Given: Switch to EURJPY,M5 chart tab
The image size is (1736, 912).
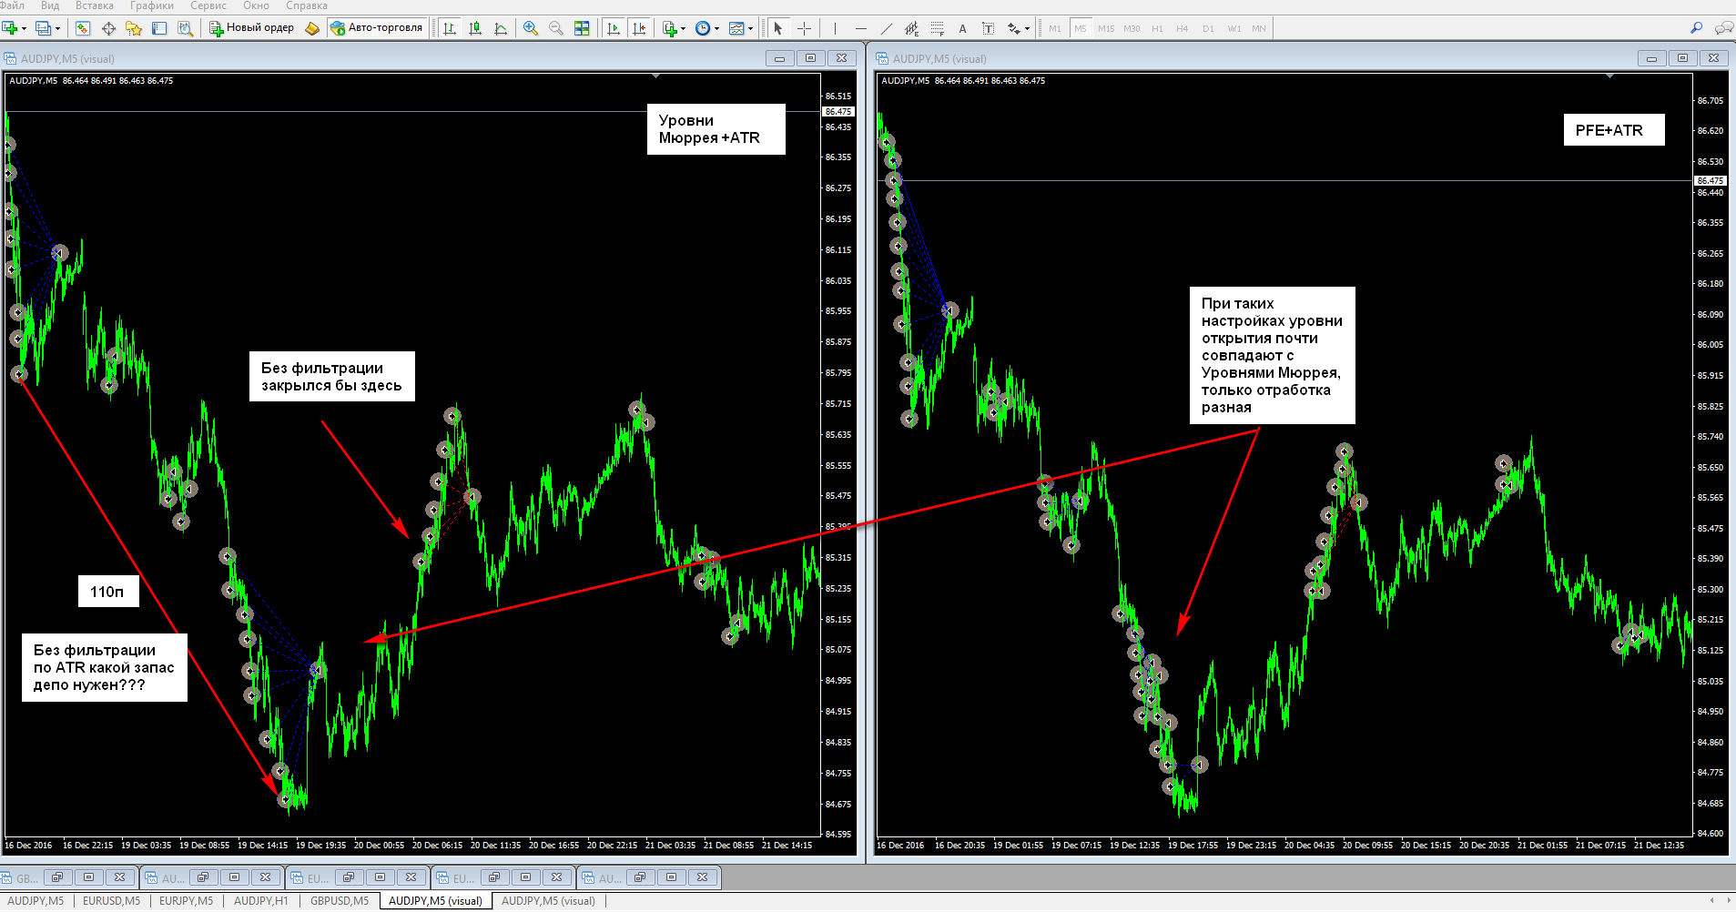Looking at the screenshot, I should [x=186, y=901].
